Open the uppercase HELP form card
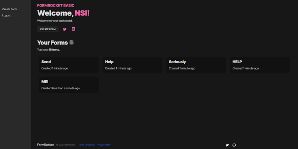The image size is (298, 149). [260, 65]
